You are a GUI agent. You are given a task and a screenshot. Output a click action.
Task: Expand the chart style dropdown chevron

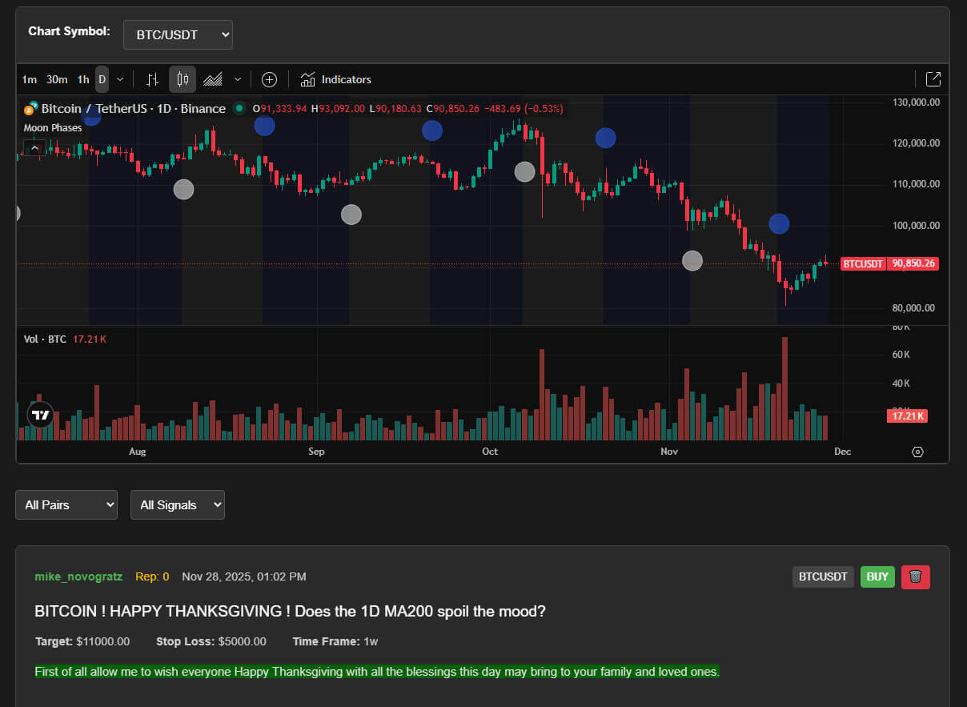click(x=237, y=79)
